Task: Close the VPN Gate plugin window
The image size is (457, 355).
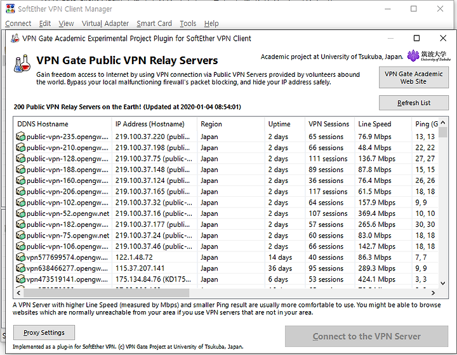Action: point(443,38)
